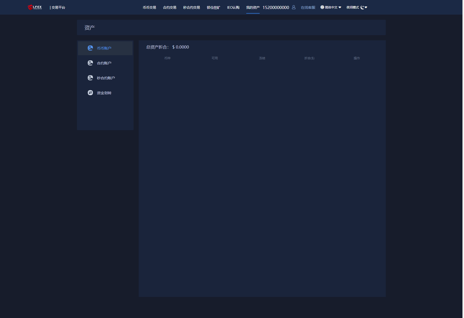This screenshot has height=318, width=464.
Task: Click the globe language icon
Action: [x=322, y=7]
